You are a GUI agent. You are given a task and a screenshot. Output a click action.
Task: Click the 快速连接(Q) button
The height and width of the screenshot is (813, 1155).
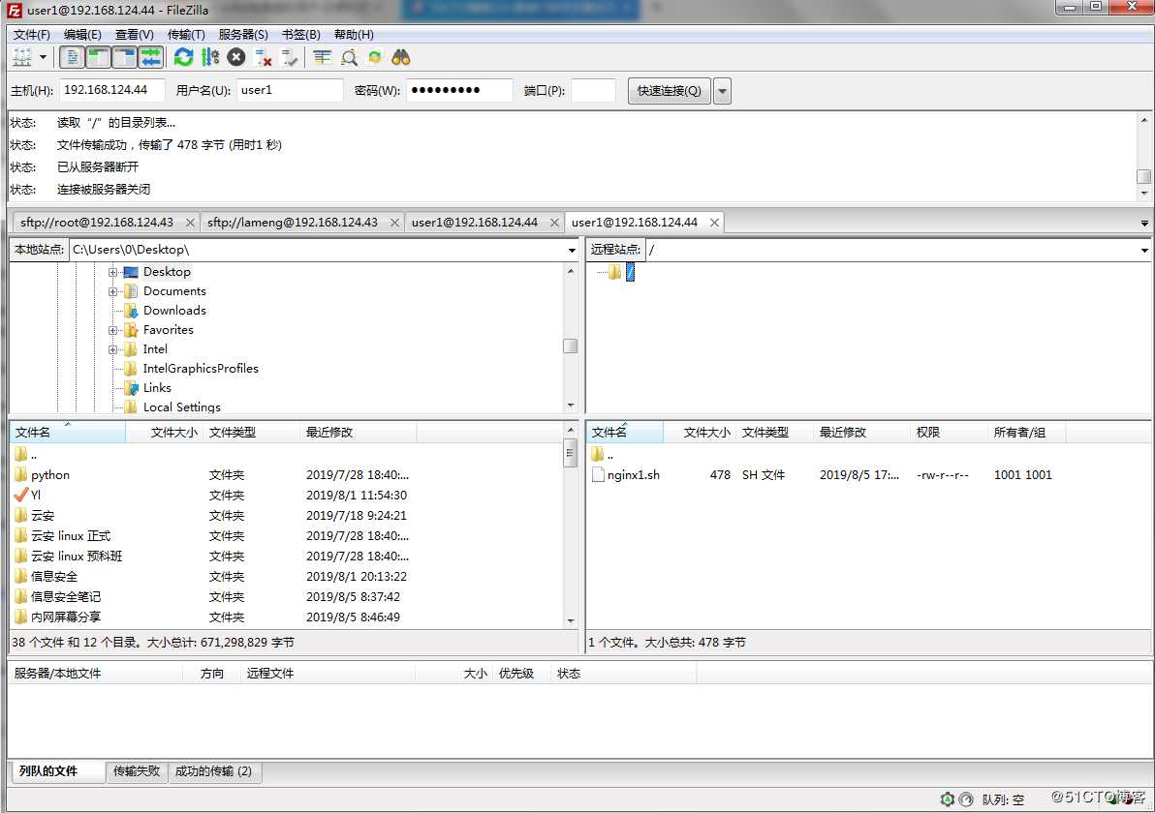coord(669,91)
